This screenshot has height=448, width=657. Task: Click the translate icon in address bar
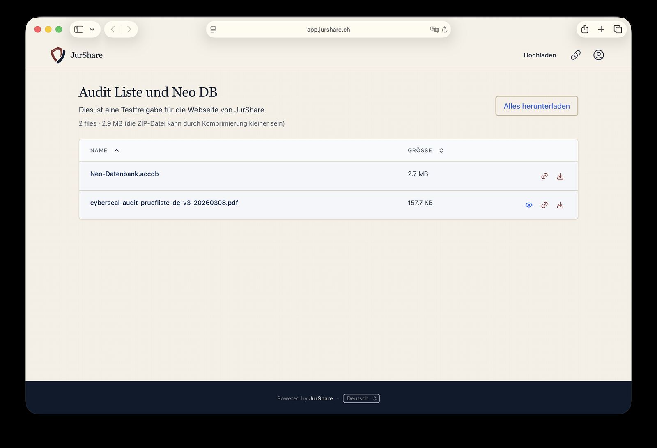click(x=434, y=29)
